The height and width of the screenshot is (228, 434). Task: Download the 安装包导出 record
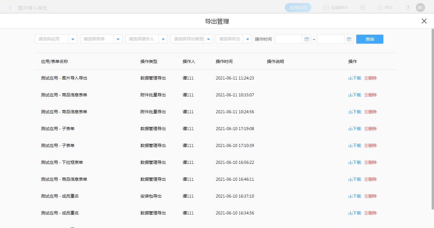[355, 196]
